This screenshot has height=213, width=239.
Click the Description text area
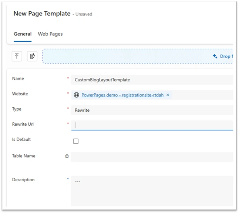click(x=152, y=191)
